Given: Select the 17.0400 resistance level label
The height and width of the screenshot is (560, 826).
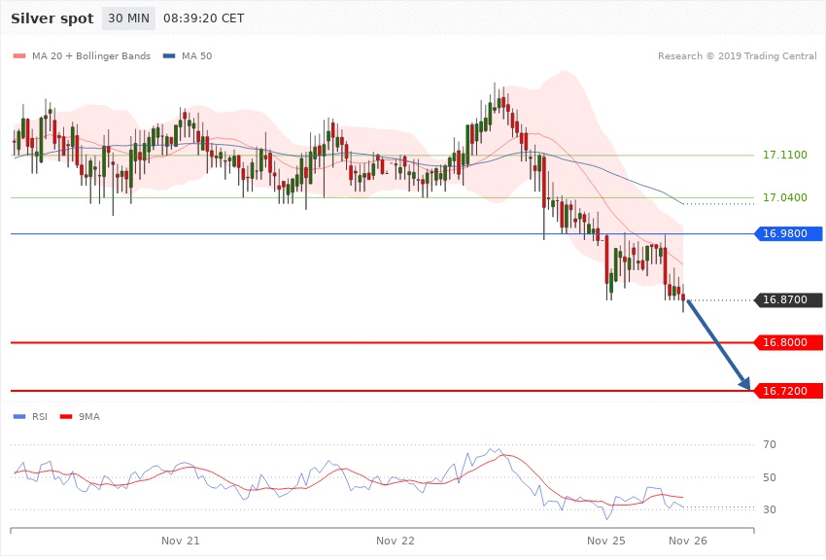Looking at the screenshot, I should [x=784, y=198].
